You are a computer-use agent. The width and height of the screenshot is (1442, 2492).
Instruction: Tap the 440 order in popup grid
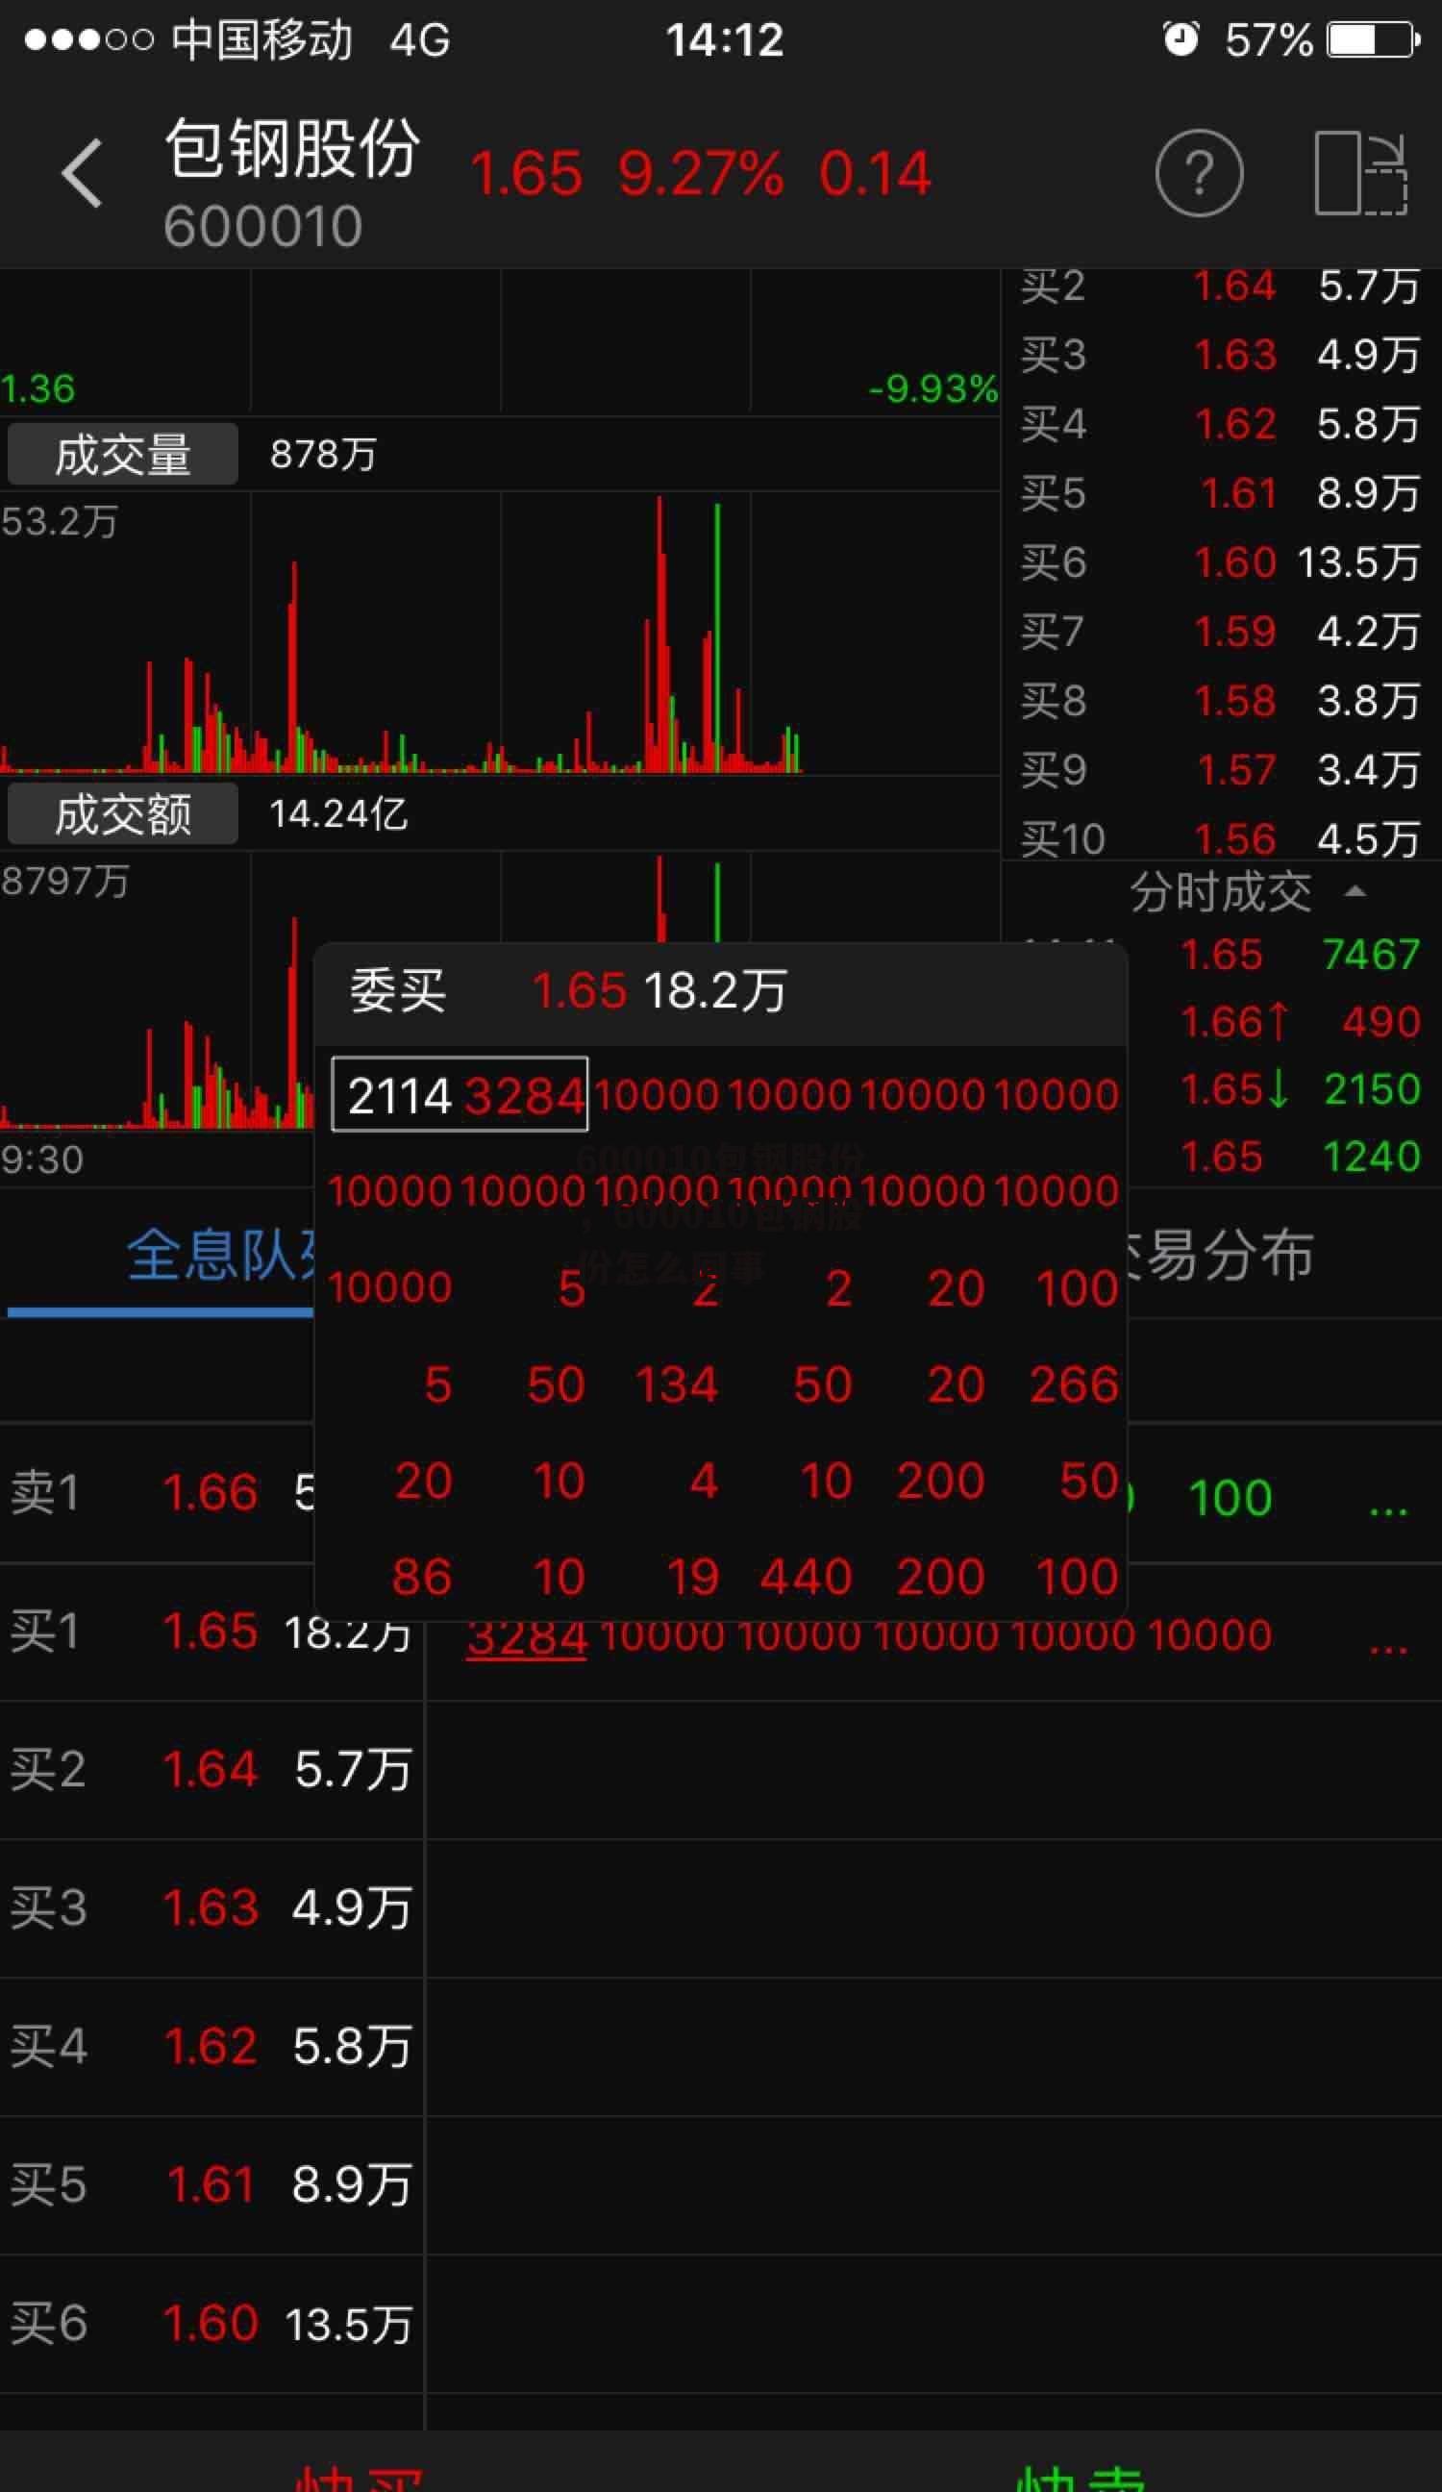[805, 1577]
